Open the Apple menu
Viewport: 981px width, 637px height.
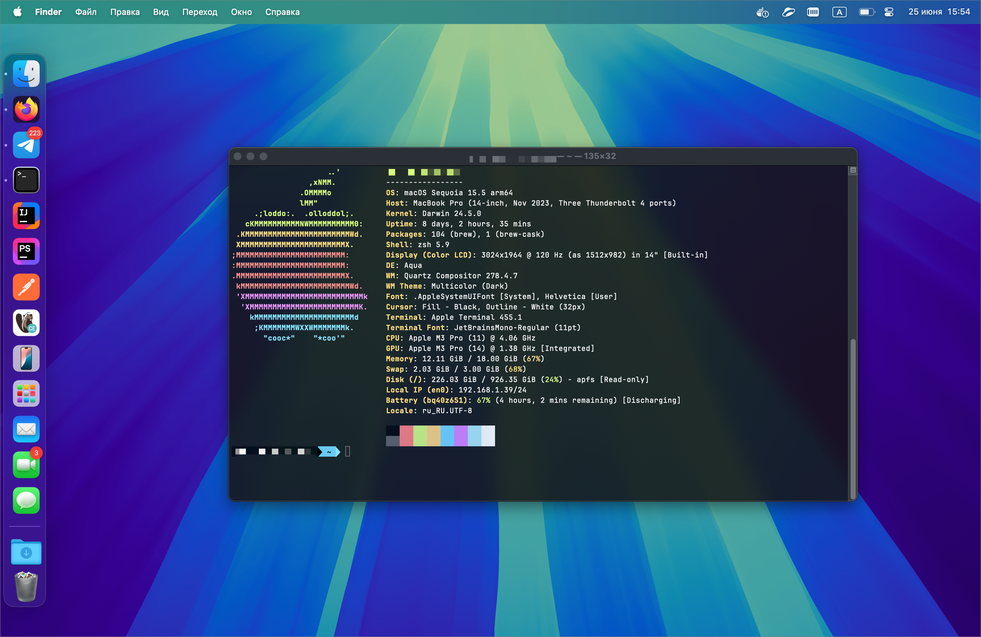[x=17, y=12]
